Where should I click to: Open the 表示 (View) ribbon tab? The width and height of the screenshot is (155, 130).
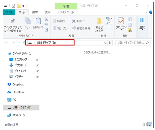[x=48, y=12]
